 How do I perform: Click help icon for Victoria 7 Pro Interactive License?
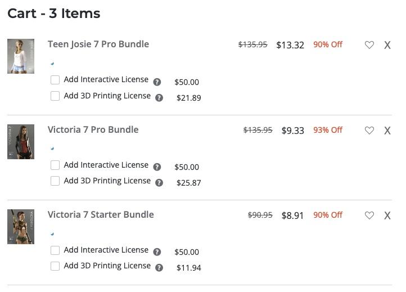pyautogui.click(x=157, y=167)
